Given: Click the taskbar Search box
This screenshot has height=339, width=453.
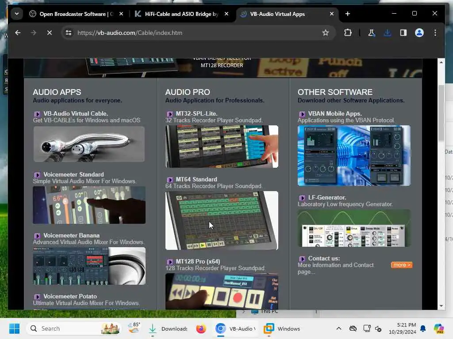Looking at the screenshot, I should [74, 328].
